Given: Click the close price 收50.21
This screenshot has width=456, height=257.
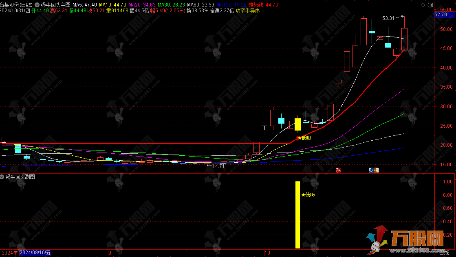Looking at the screenshot, I should [x=96, y=11].
